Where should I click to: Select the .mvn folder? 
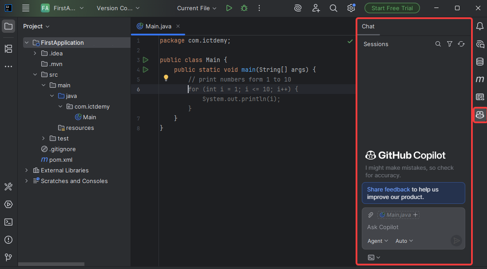(x=52, y=64)
